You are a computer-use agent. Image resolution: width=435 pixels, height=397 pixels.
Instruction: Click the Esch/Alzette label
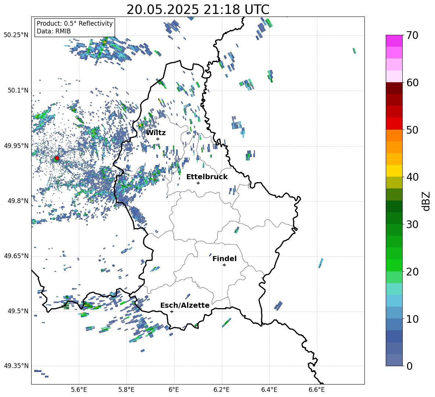[x=185, y=306]
